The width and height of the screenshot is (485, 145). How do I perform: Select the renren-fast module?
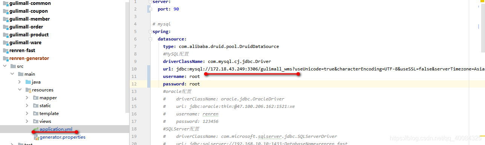[x=22, y=50]
